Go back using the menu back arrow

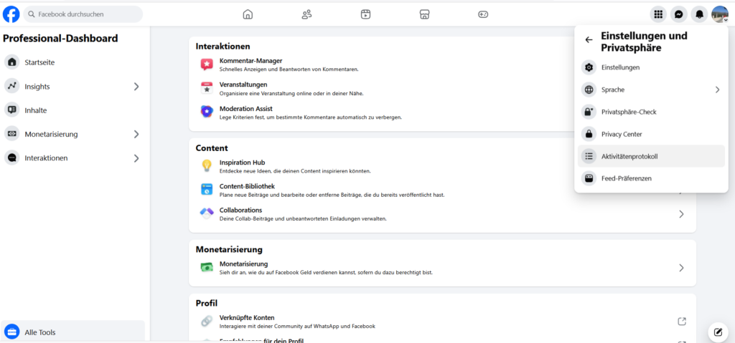tap(589, 40)
